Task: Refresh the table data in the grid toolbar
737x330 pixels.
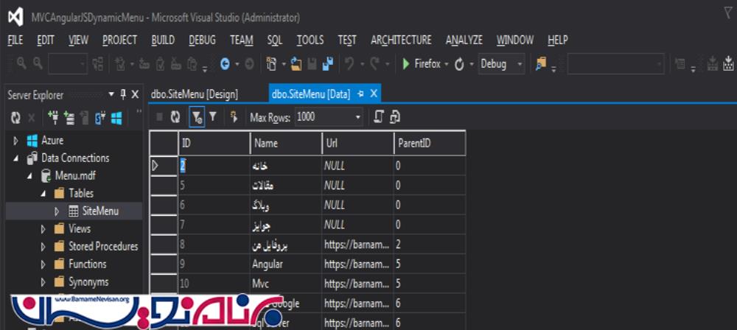Action: coord(175,116)
